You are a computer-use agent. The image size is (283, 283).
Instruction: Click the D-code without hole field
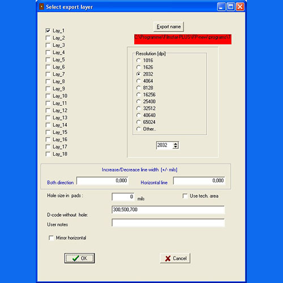tap(168, 209)
